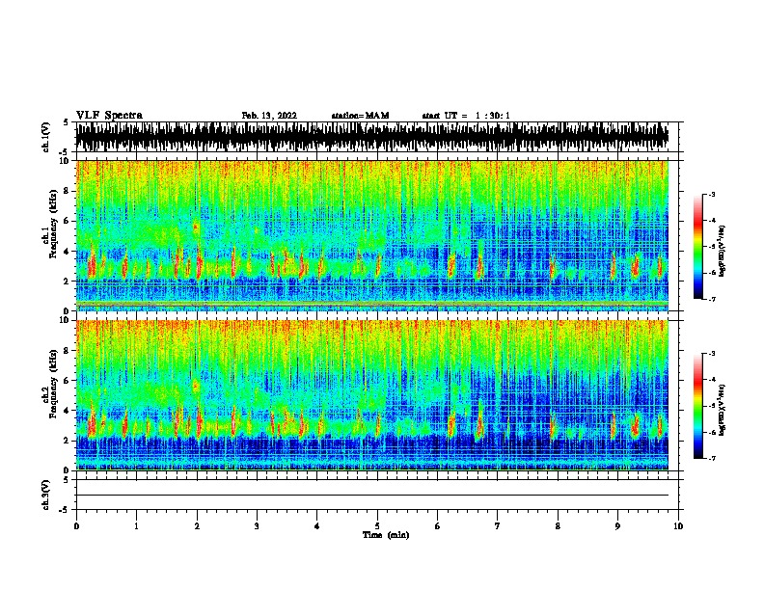The height and width of the screenshot is (590, 764).
Task: Click the "-3" top value of ch.1 colorbar
Action: point(712,194)
